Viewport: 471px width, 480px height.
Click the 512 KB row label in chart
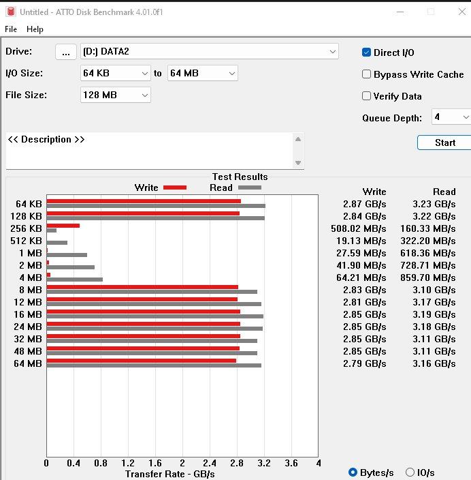point(26,241)
